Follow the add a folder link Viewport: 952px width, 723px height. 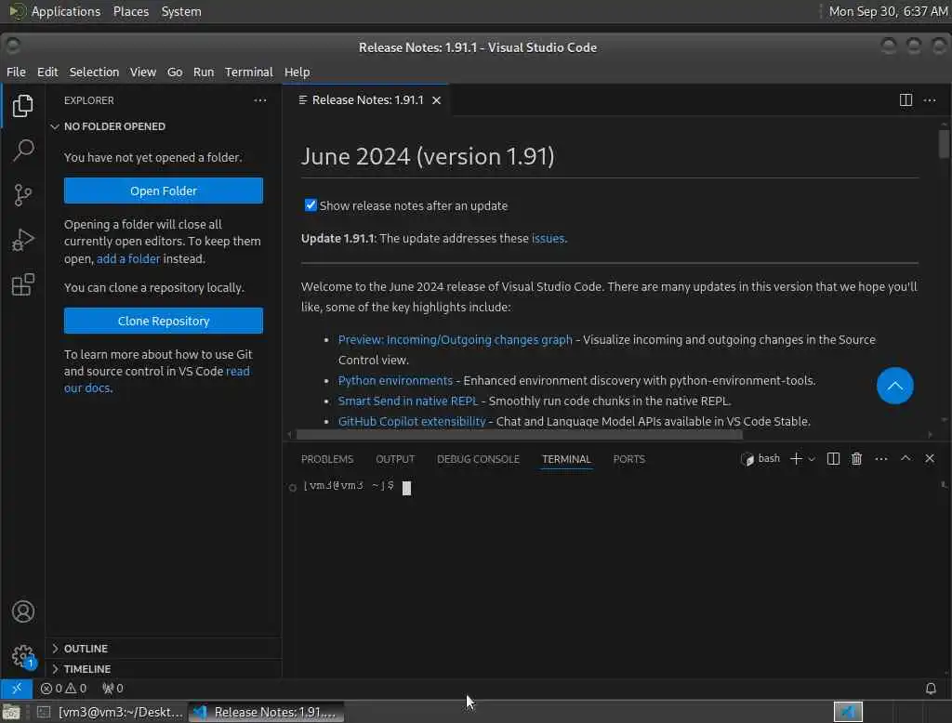pyautogui.click(x=128, y=258)
